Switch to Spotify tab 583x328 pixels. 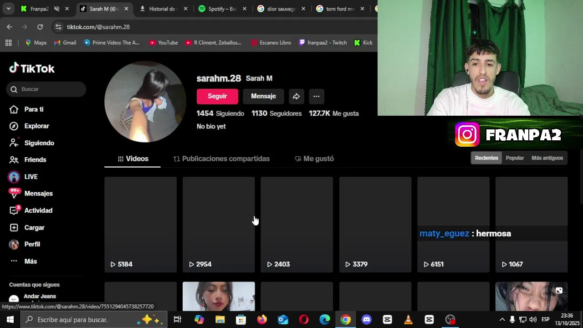click(x=222, y=9)
